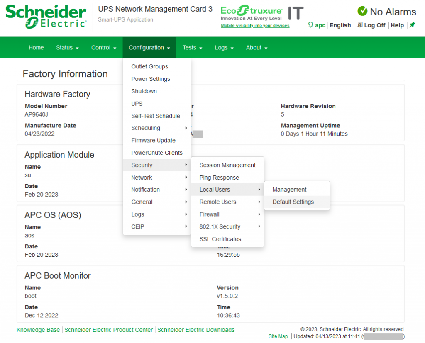Open the Site Map link

click(x=278, y=336)
